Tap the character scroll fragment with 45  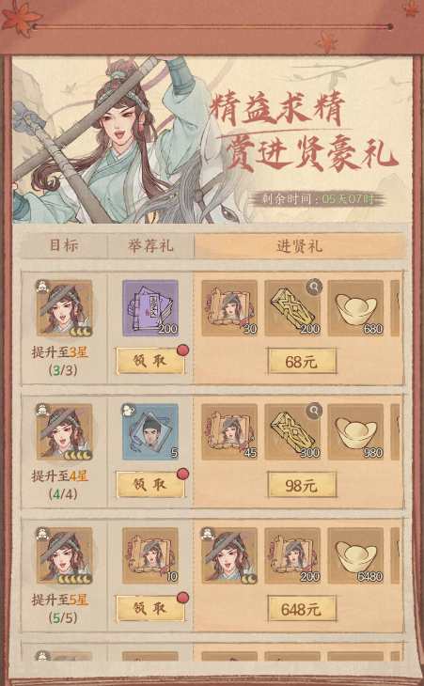click(x=229, y=432)
